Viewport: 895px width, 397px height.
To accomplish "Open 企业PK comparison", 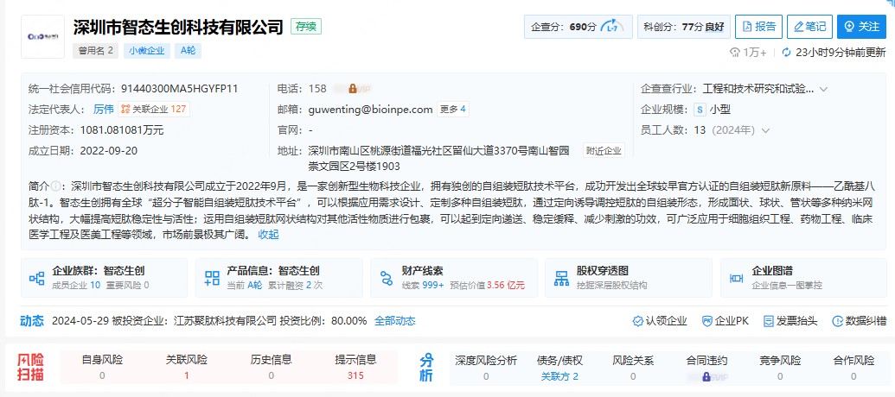I will click(x=725, y=321).
